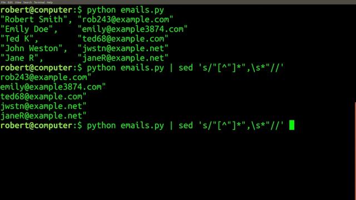Click the sed expression on the last prompt line
This screenshot has width=356, height=200.
point(241,126)
